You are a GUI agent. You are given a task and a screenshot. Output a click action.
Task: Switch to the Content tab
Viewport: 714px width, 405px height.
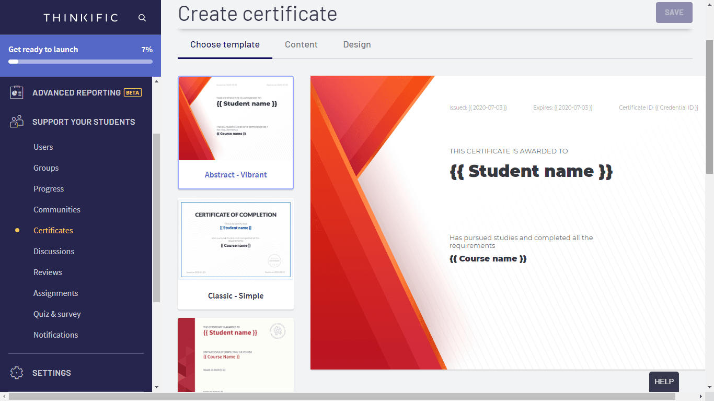click(301, 45)
